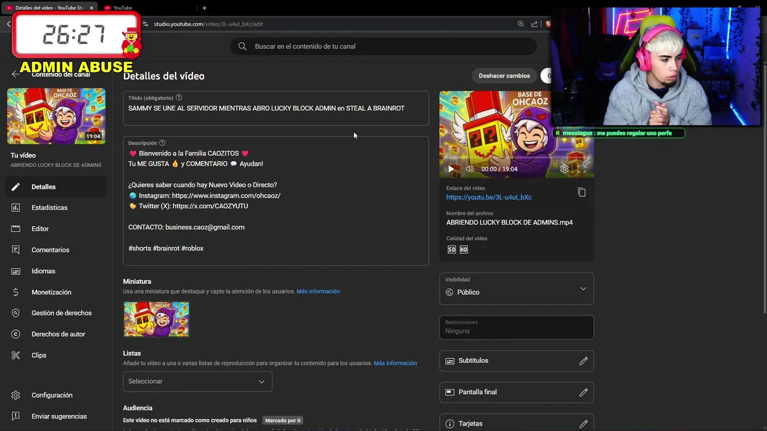Click the description text area
The height and width of the screenshot is (431, 767).
coord(276,201)
